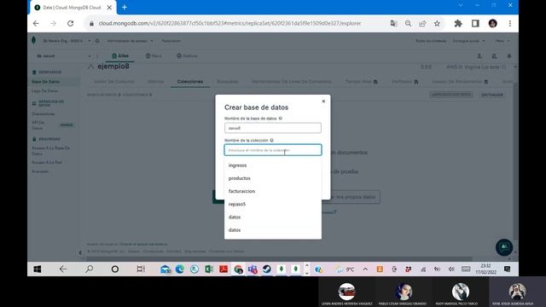The width and height of the screenshot is (546, 307).
Task: Open the Métricas tab
Action: [155, 82]
